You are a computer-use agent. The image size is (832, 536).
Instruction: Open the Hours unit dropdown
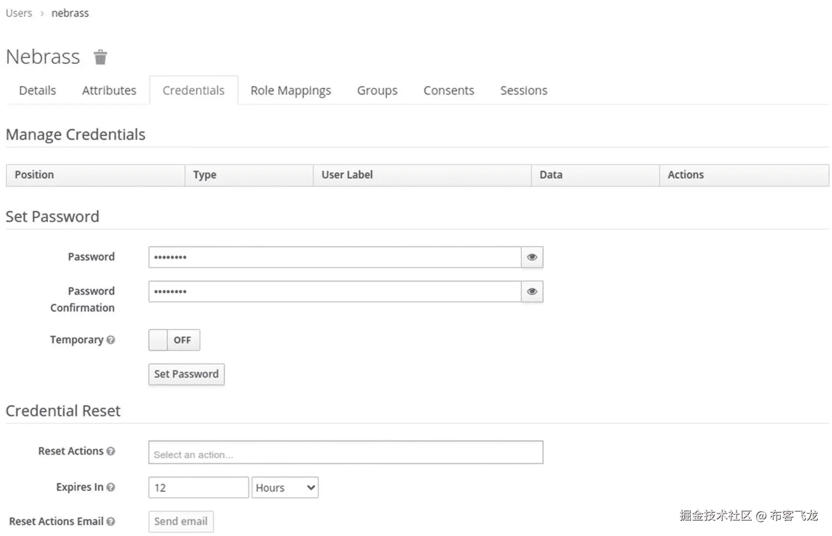[285, 487]
